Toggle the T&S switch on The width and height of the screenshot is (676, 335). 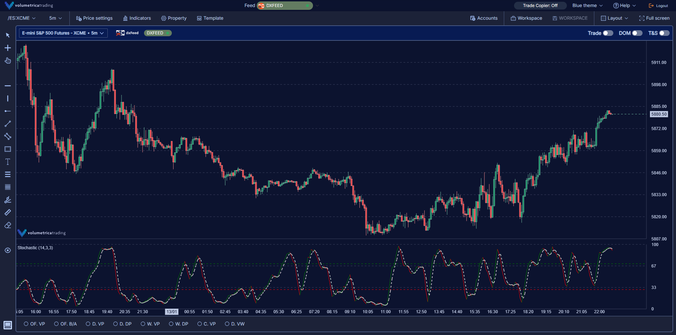pos(664,33)
